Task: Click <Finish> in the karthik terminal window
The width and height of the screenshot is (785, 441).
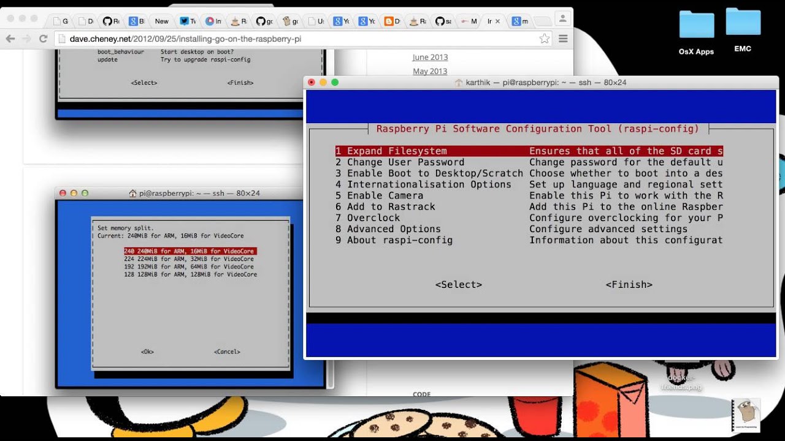Action: click(629, 285)
